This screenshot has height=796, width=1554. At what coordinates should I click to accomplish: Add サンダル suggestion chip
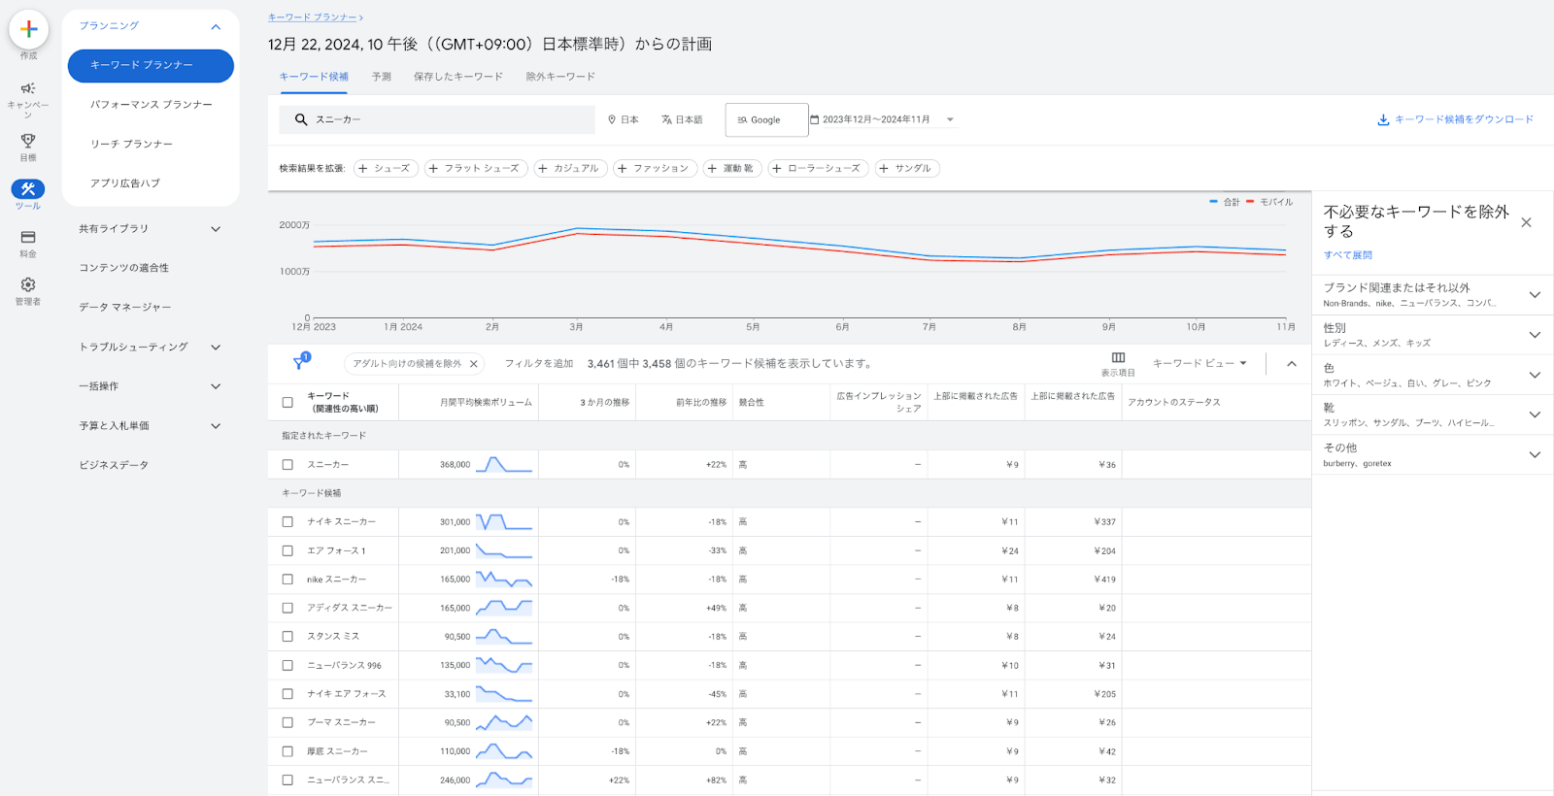907,168
